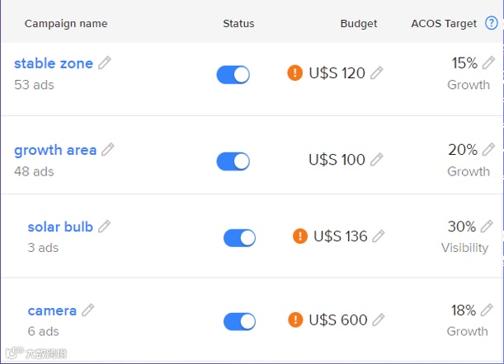The image size is (504, 364).
Task: Edit the stable zone campaign name
Action: [x=105, y=63]
